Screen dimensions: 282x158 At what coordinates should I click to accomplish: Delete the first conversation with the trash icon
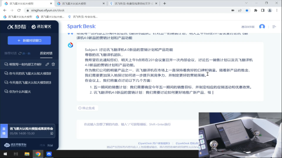point(53,64)
